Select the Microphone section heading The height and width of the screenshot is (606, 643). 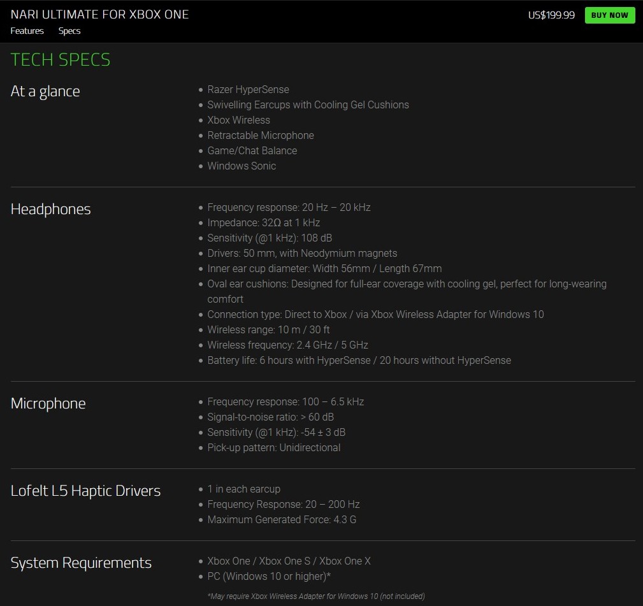coord(48,403)
